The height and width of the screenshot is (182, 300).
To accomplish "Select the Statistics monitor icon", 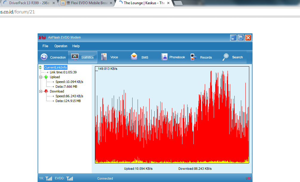I will point(75,57).
